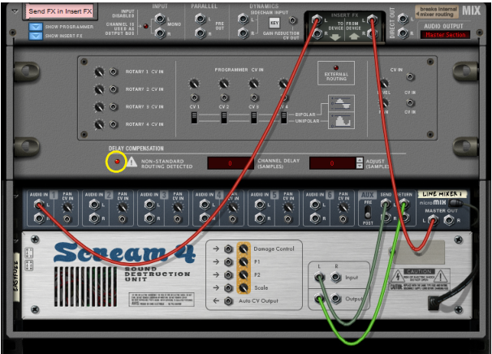
Task: Click the Show Insert FX button
Action: point(36,36)
